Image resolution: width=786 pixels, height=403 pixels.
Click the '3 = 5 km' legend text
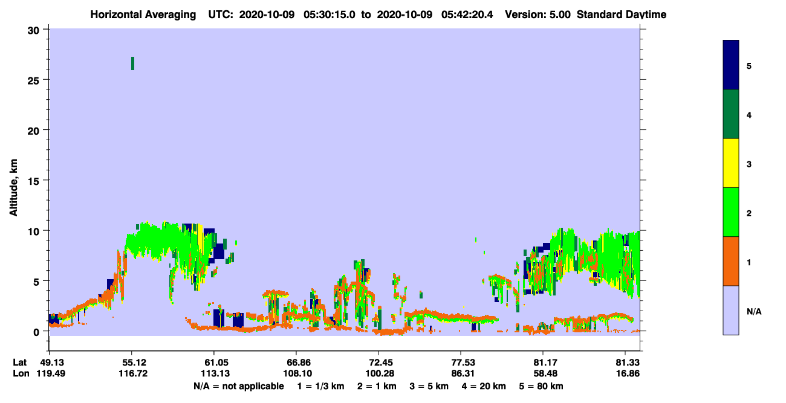[429, 386]
